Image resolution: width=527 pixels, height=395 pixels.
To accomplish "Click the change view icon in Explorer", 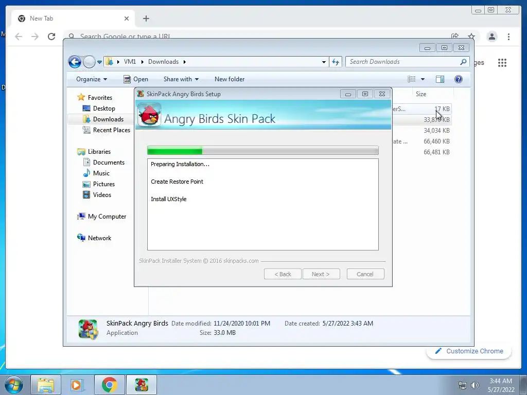I will coord(412,79).
